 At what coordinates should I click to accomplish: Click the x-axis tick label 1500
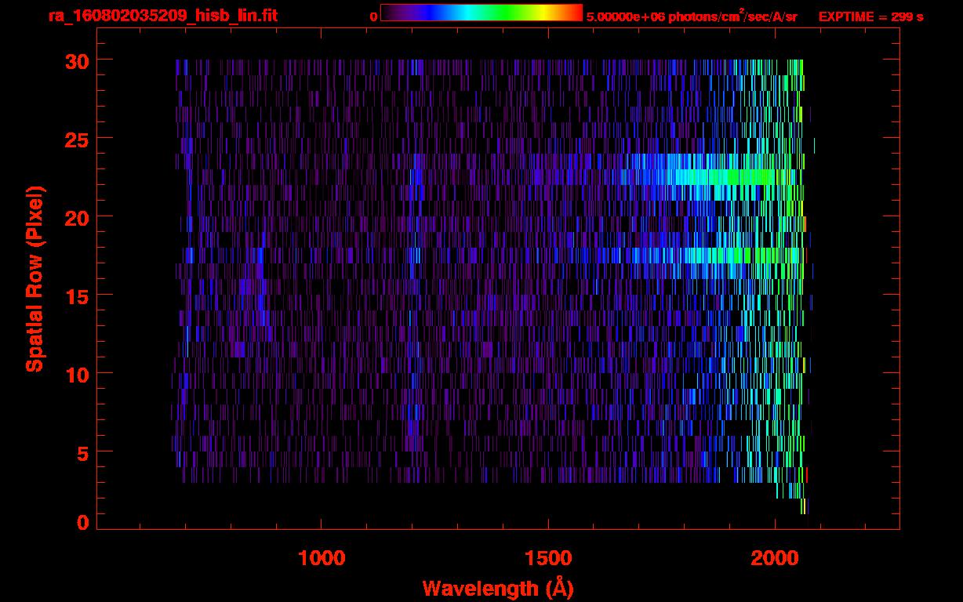548,558
